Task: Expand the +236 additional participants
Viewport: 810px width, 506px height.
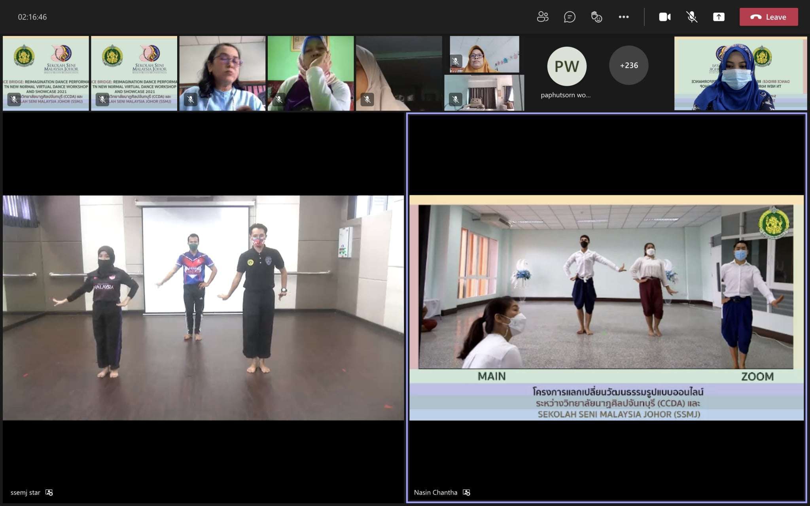Action: [628, 65]
